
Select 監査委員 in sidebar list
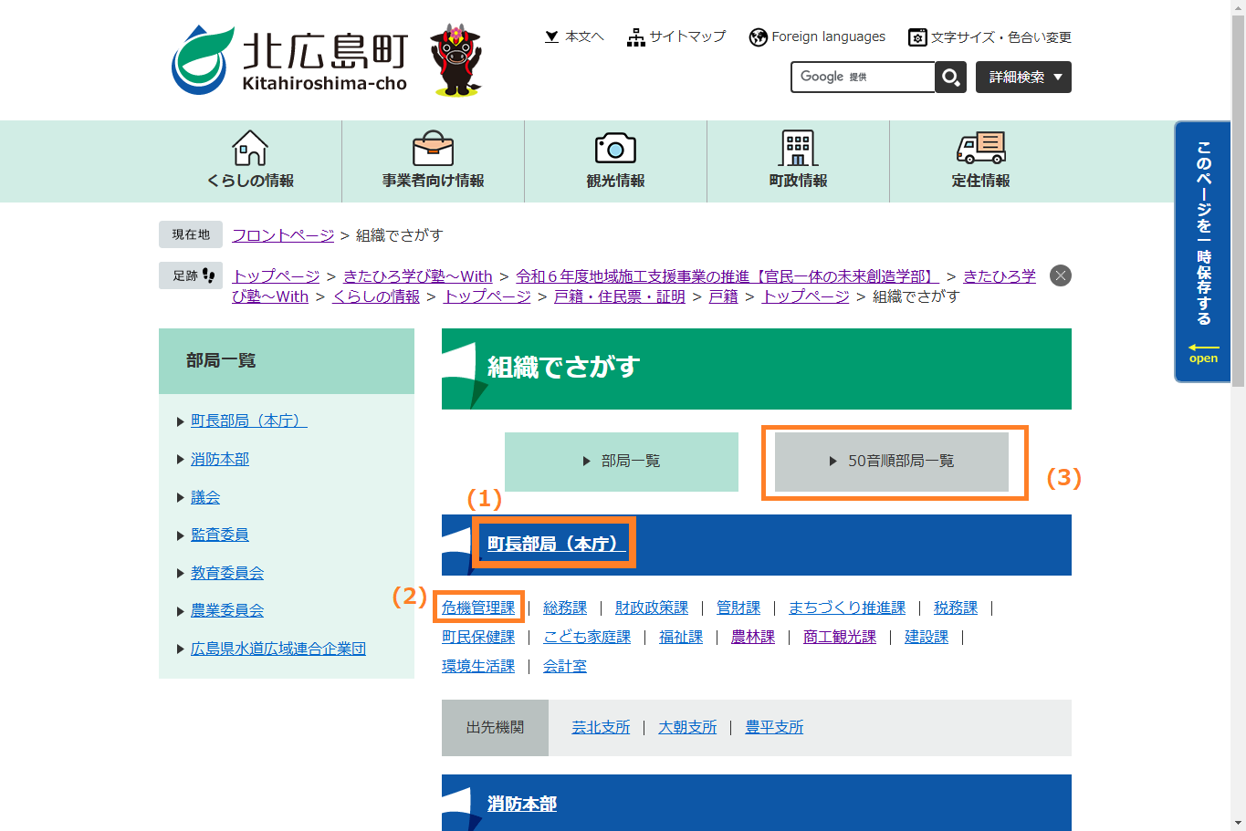[220, 535]
